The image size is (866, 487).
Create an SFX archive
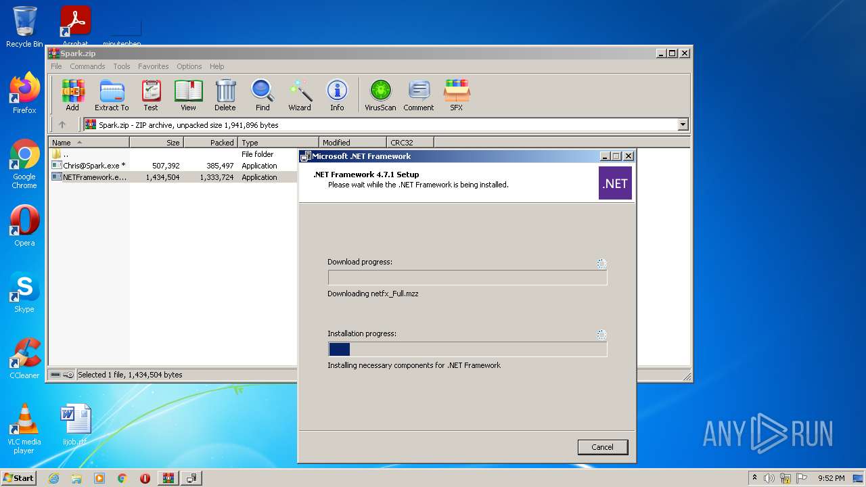point(457,95)
